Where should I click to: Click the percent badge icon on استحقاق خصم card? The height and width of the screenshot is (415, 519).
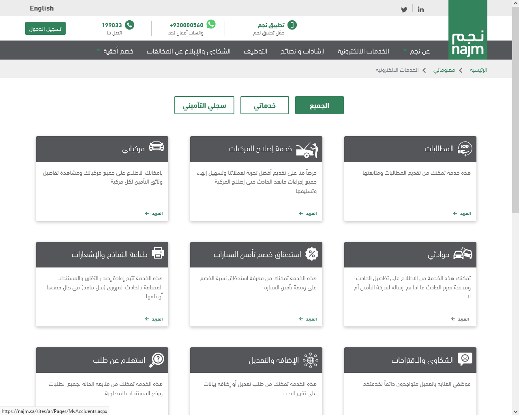[x=311, y=254]
